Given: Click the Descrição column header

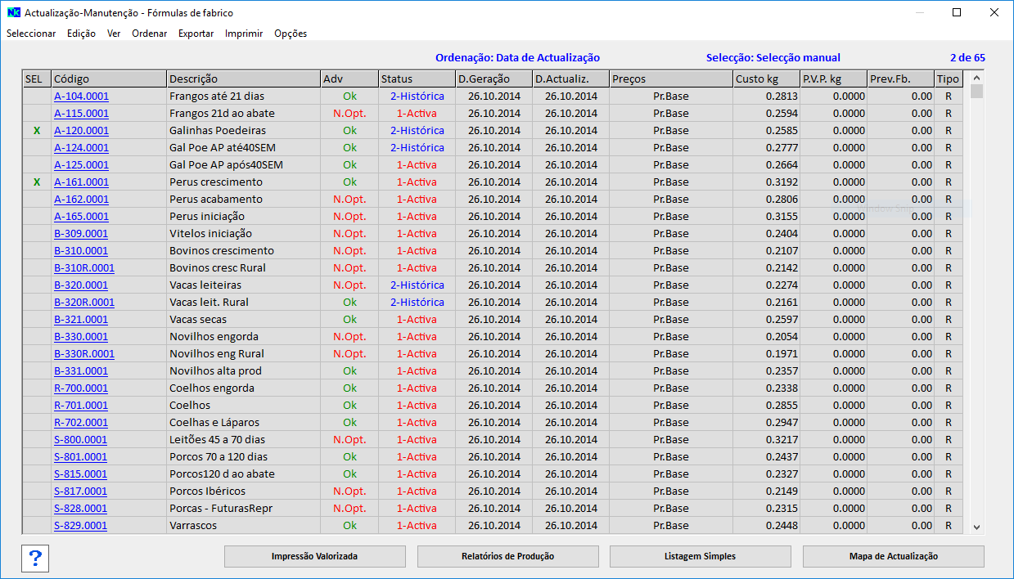Looking at the screenshot, I should (244, 79).
